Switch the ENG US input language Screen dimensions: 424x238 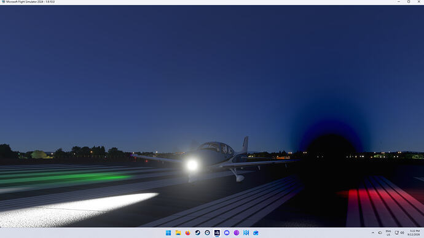[388, 232]
